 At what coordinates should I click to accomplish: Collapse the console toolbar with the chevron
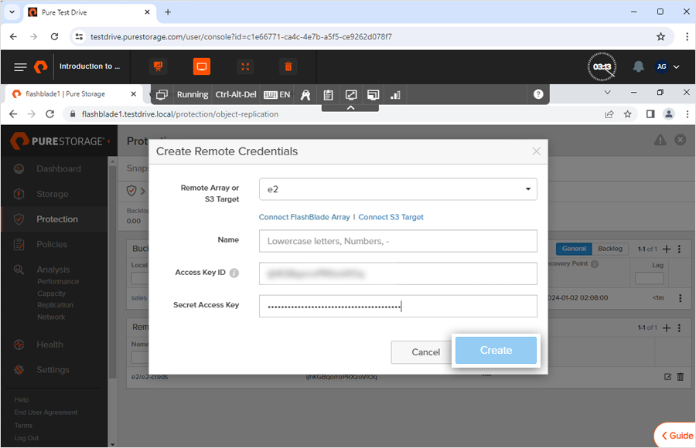coord(350,108)
